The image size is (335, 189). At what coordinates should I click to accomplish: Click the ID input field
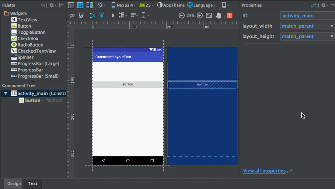[307, 15]
